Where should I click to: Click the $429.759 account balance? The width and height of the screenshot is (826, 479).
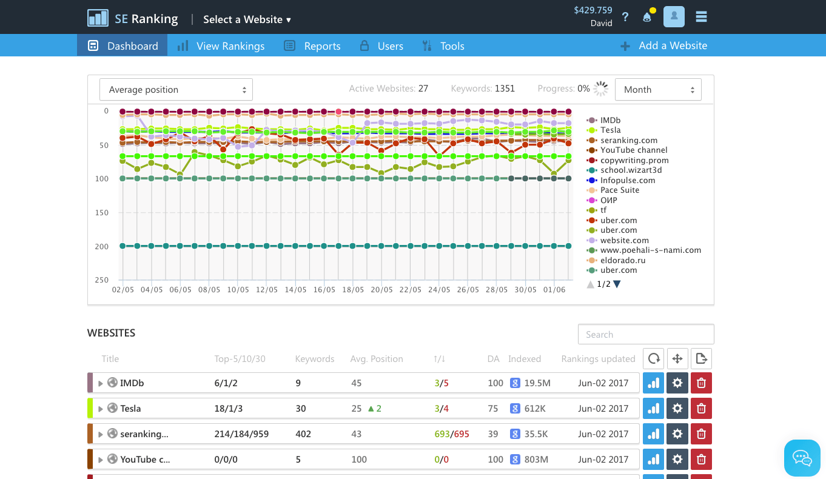(x=593, y=10)
